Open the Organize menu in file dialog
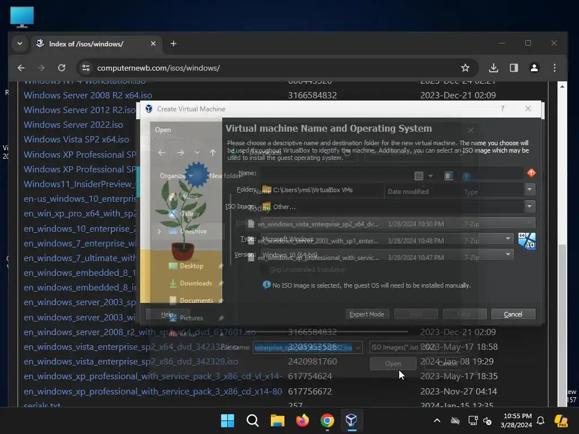This screenshot has height=434, width=579. tap(176, 176)
